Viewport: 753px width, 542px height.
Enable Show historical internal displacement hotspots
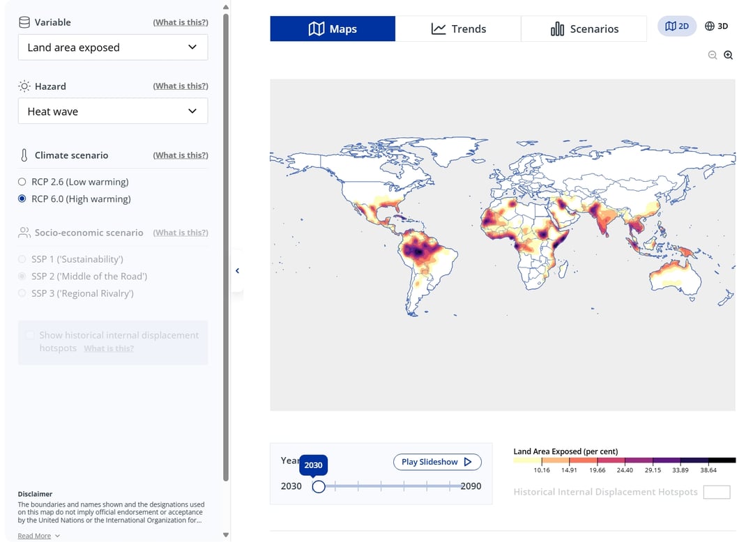(x=30, y=335)
